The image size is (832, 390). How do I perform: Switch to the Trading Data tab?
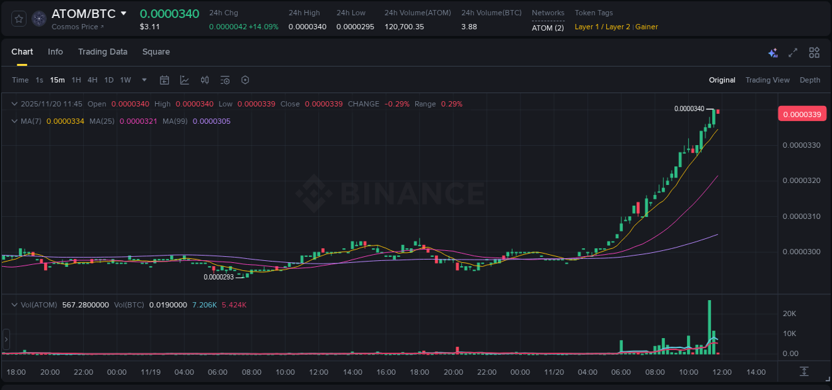click(103, 52)
